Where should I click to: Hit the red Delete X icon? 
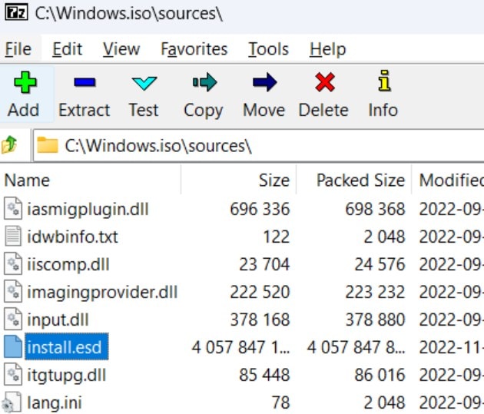point(324,83)
